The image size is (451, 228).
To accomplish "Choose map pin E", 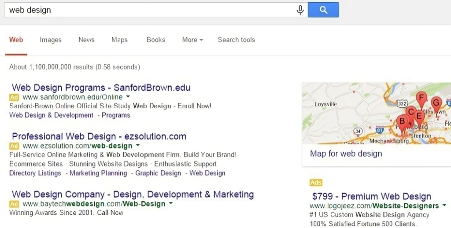I will click(x=420, y=115).
